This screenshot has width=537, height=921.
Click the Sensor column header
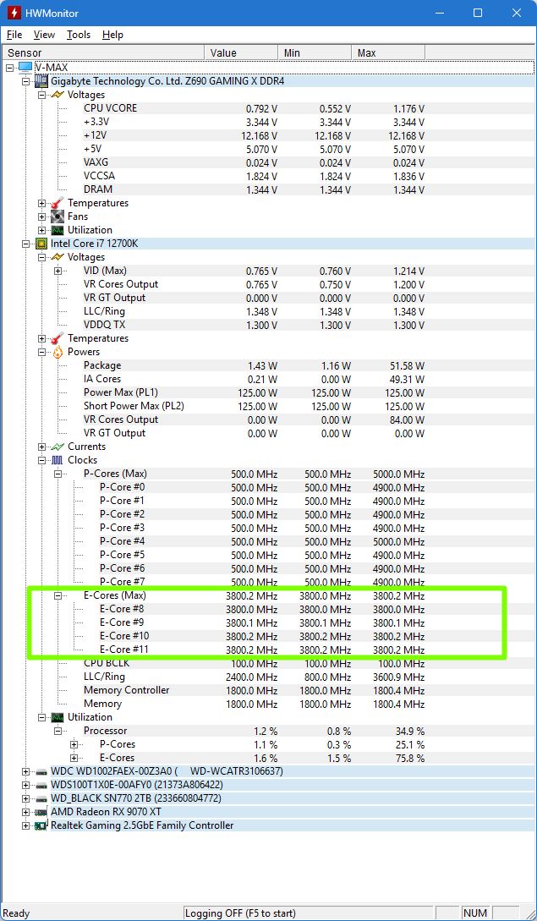point(103,53)
